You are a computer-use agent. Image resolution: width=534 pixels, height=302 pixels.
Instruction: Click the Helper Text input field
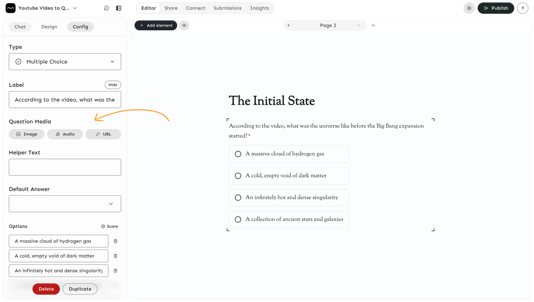click(65, 167)
